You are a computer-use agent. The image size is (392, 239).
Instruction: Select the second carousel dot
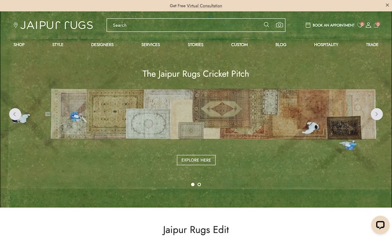coord(199,184)
